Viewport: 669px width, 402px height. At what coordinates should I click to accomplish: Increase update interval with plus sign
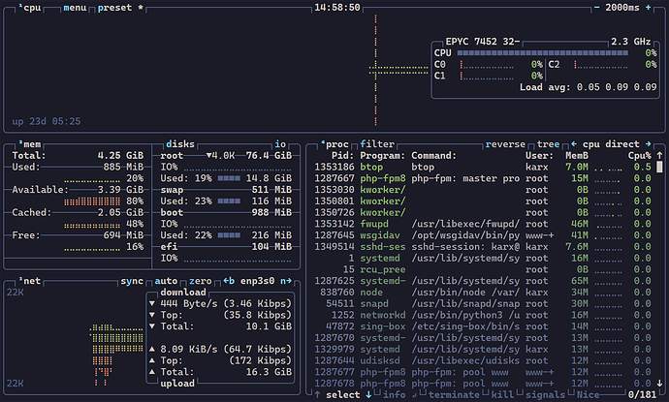click(x=648, y=8)
